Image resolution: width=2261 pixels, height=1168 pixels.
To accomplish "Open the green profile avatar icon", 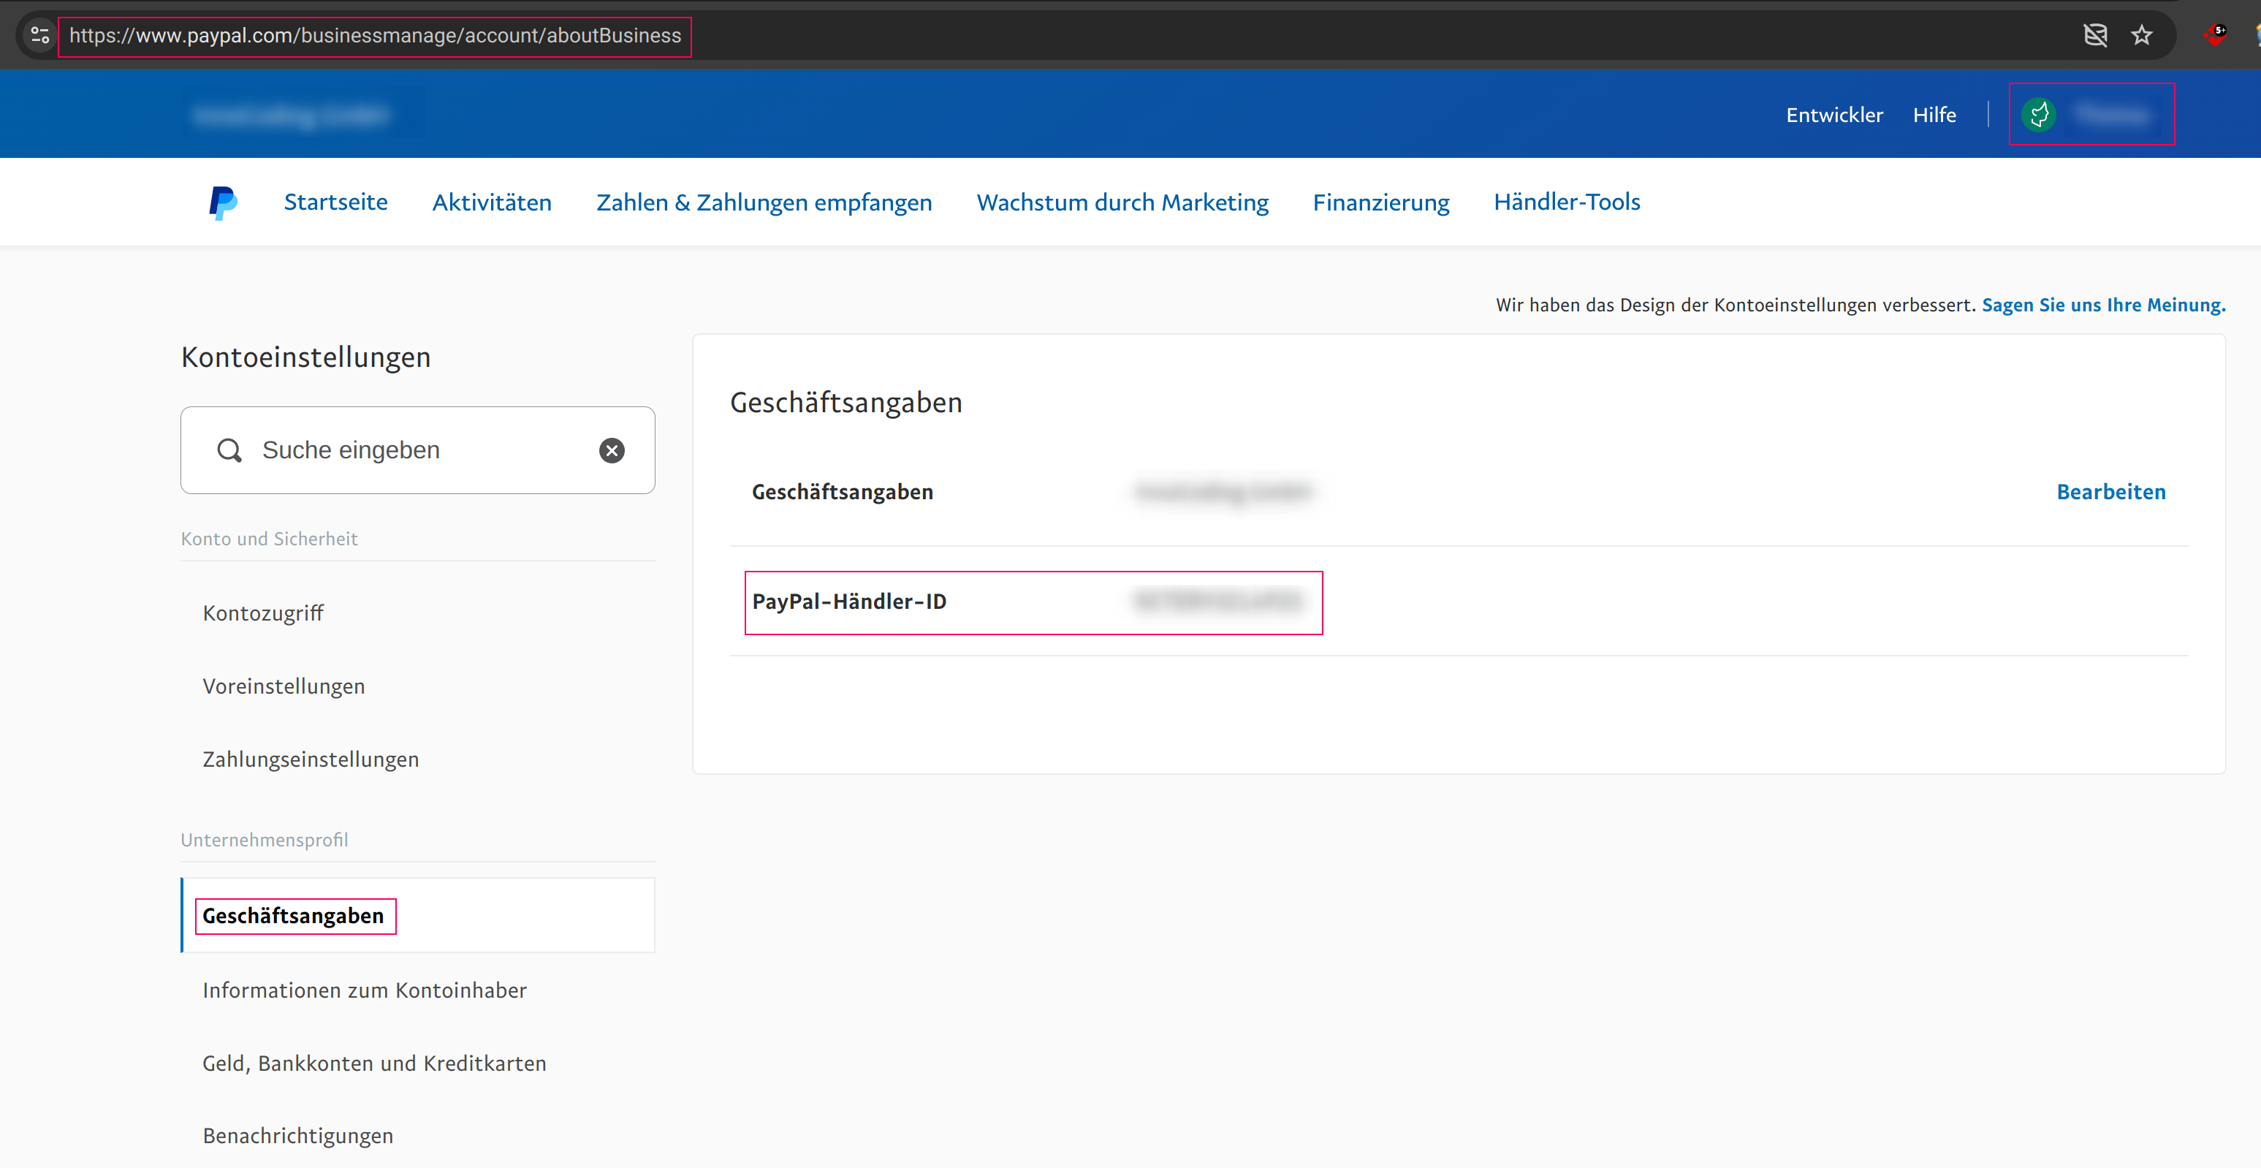I will coord(2039,114).
